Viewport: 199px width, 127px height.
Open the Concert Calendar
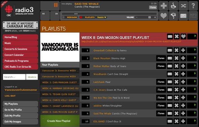coord(20,55)
